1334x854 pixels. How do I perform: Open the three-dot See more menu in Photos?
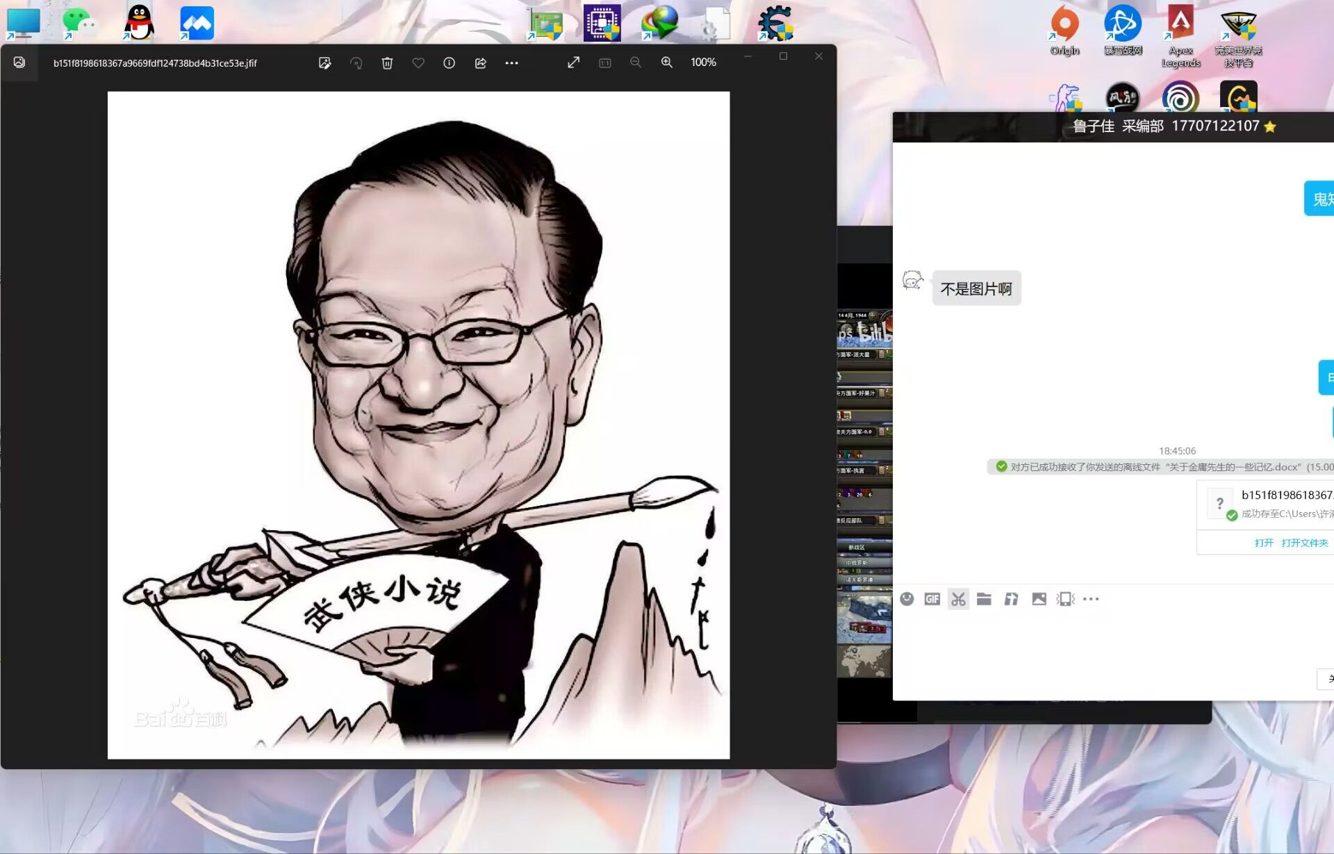(x=511, y=63)
